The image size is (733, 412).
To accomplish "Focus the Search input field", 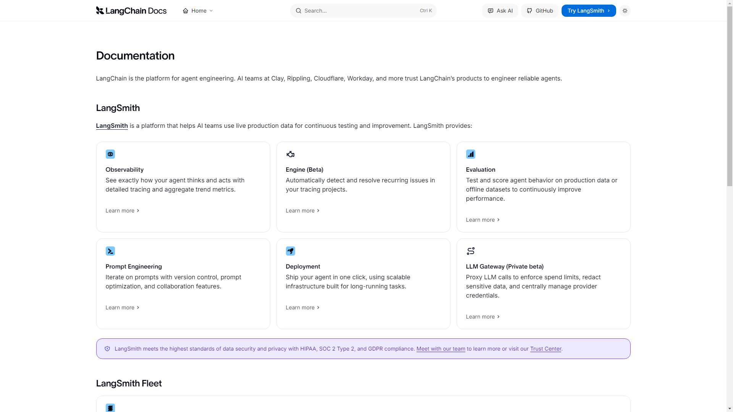I will (x=363, y=11).
